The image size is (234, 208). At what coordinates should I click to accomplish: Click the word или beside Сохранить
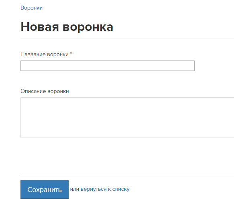click(75, 189)
